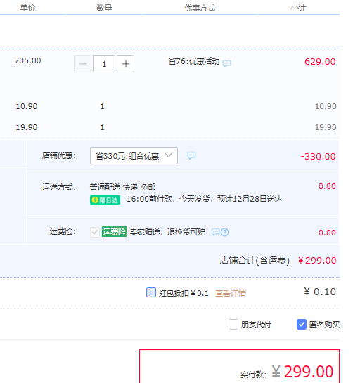Click the chevron arrow in 店铺优惠 dropdown
The image size is (360, 383).
(x=168, y=155)
